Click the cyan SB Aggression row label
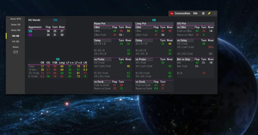 point(30,31)
